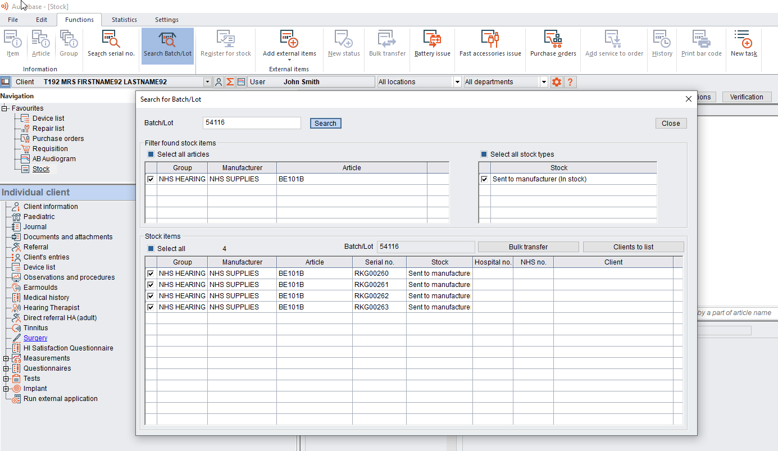Launch Search serial no. tool
Screen dimensions: 778x451
click(111, 44)
